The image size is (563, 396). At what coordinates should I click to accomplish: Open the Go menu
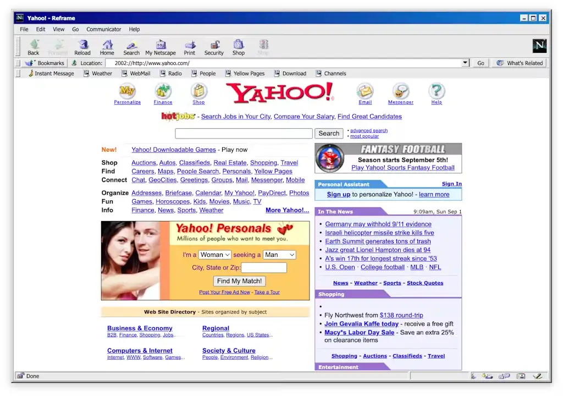click(x=75, y=29)
